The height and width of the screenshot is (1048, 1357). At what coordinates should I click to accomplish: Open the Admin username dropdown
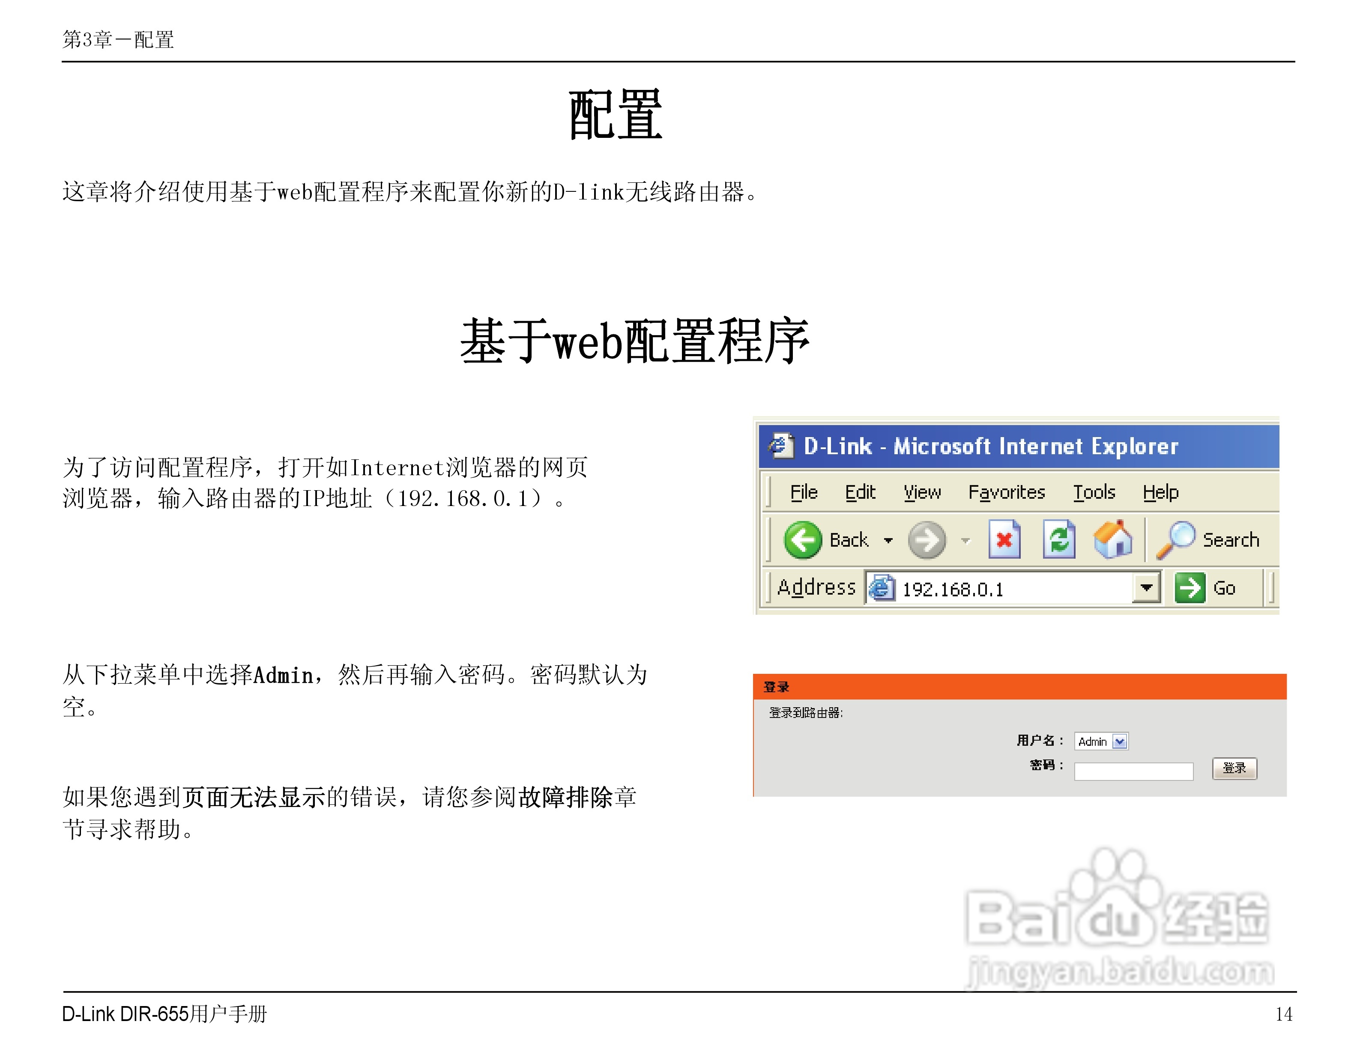coord(1120,741)
